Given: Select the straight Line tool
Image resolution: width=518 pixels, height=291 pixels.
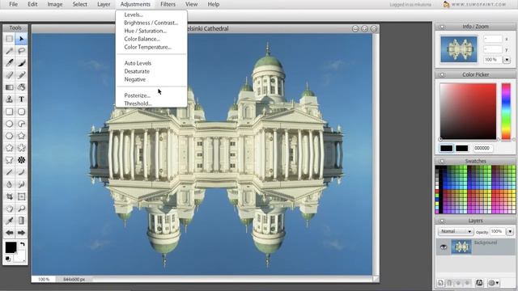Looking at the screenshot, I should tap(9, 172).
